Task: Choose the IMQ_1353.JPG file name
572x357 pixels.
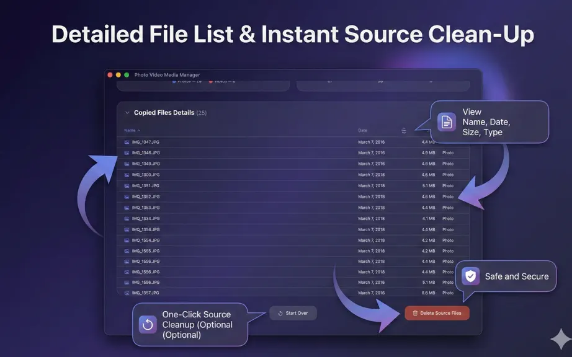Action: tap(146, 208)
